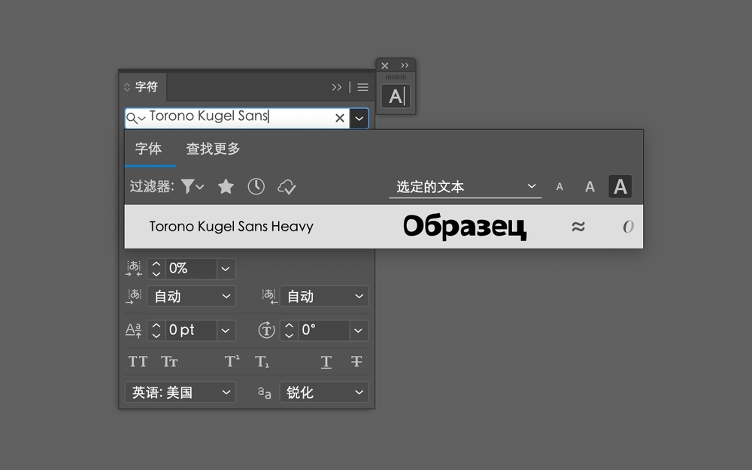Image resolution: width=752 pixels, height=470 pixels.
Task: Click the gripper bar on Touch Type panel
Action: (396, 77)
